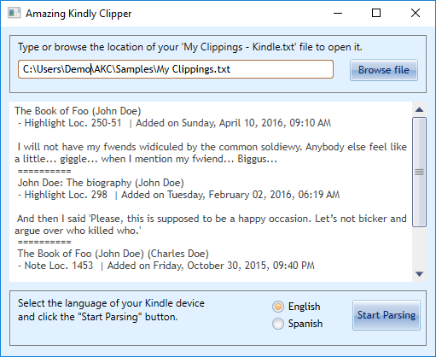
Task: Click the Spanish label text
Action: tap(305, 324)
